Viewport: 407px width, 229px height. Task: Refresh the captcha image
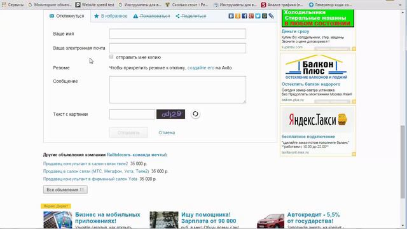tap(195, 114)
